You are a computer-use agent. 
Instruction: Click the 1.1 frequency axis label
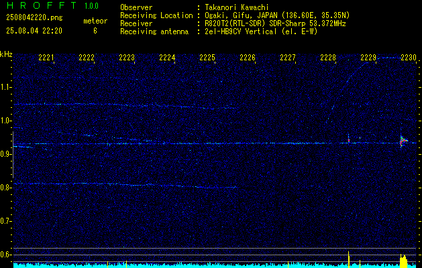(x=5, y=87)
